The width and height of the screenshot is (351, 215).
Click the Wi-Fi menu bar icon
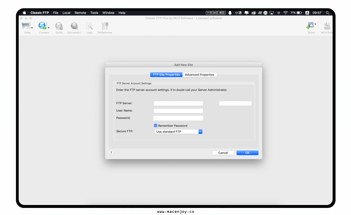coord(285,13)
